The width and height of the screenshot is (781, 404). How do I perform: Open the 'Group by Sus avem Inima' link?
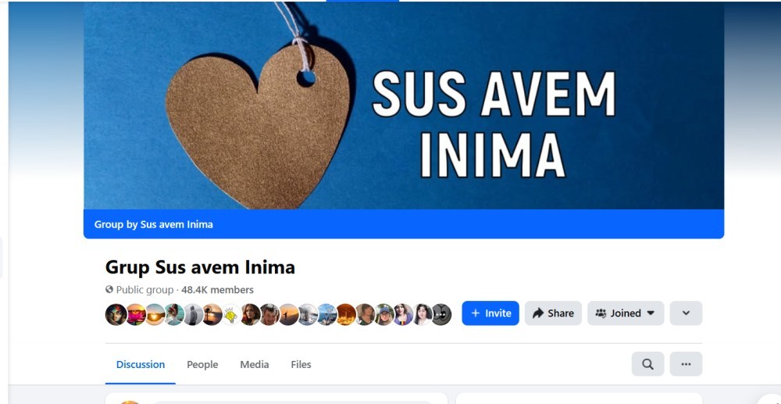153,225
